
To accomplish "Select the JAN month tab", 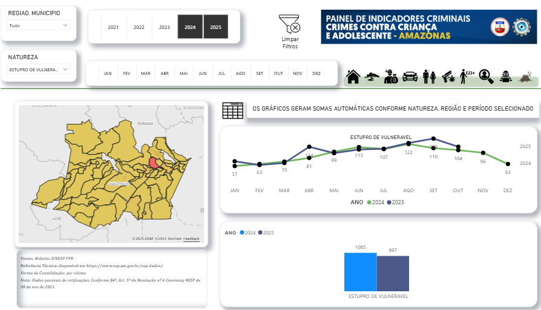I will click(108, 74).
